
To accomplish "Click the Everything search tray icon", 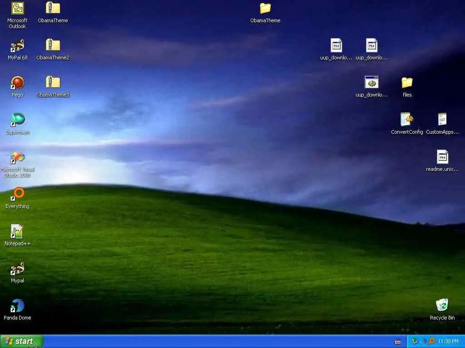I will [x=431, y=342].
